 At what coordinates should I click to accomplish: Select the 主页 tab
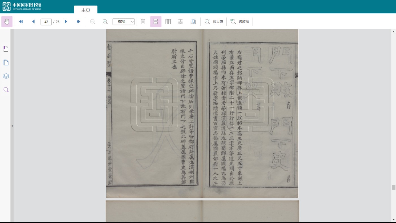point(86,10)
